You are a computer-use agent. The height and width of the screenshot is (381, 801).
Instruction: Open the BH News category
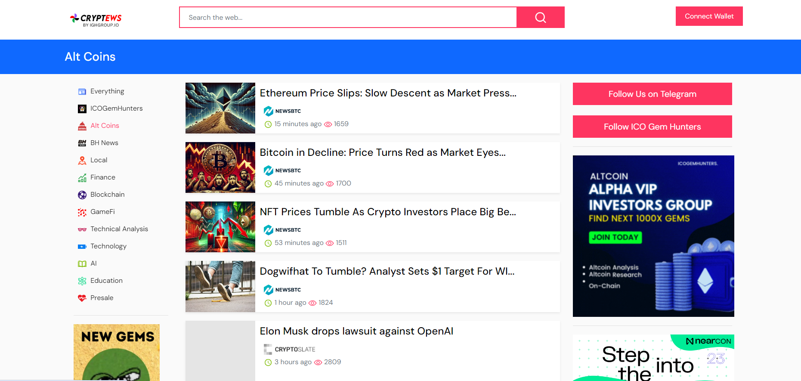pyautogui.click(x=104, y=143)
